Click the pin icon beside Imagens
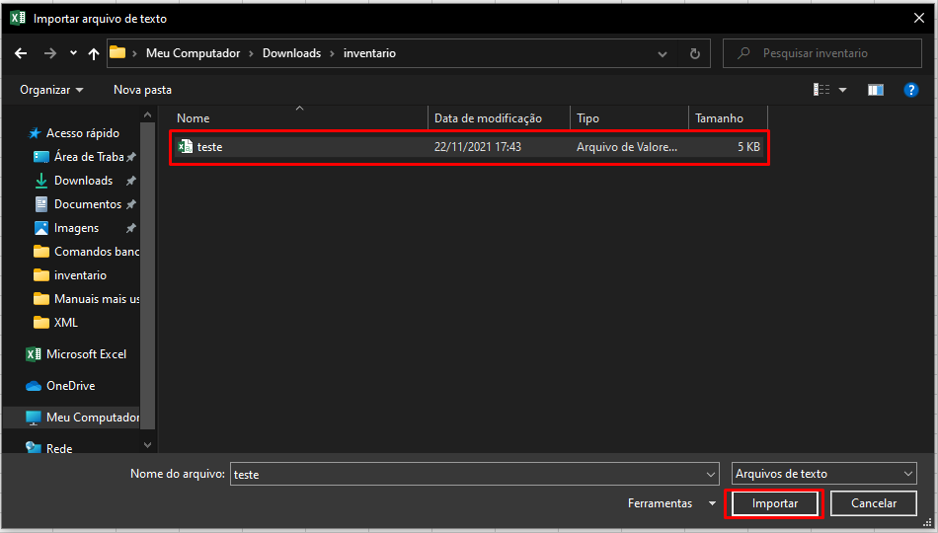Screen dimensions: 938x533 131,228
